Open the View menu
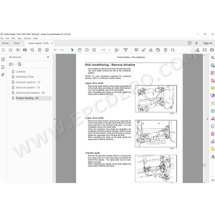This screenshot has width=215, height=215. coord(13,38)
